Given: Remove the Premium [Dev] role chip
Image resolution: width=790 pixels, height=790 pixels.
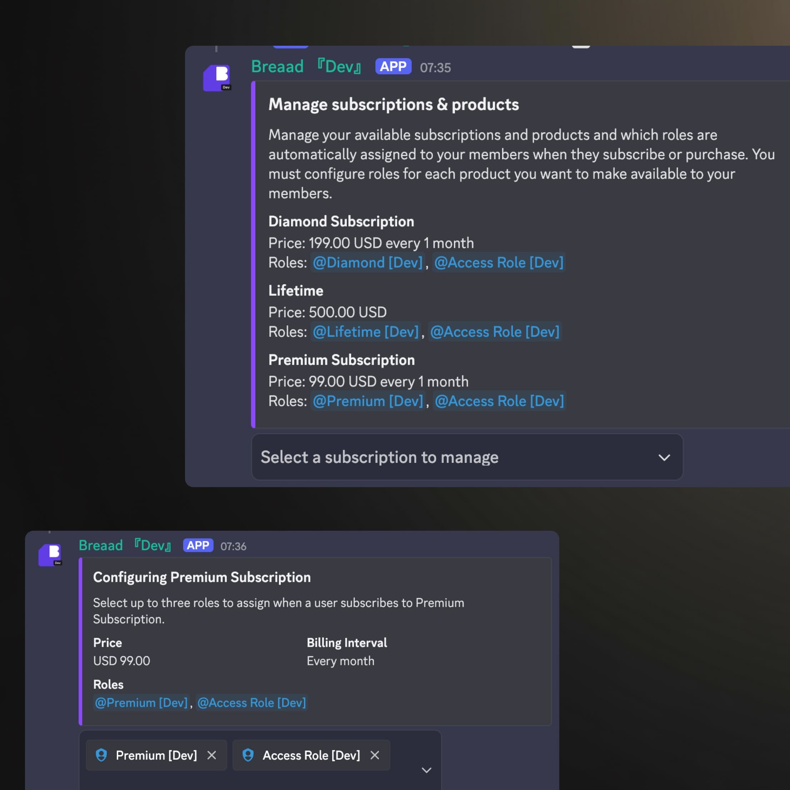Looking at the screenshot, I should pos(211,755).
